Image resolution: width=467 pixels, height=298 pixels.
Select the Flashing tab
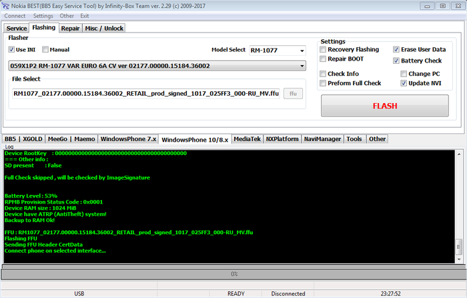[44, 27]
